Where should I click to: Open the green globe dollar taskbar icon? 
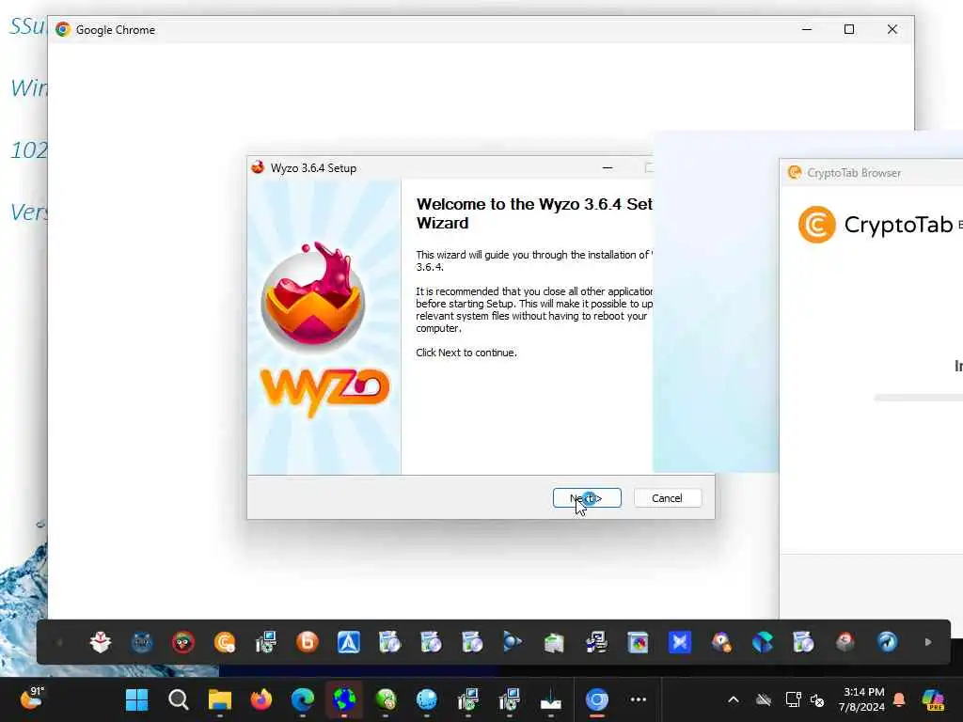point(386,699)
